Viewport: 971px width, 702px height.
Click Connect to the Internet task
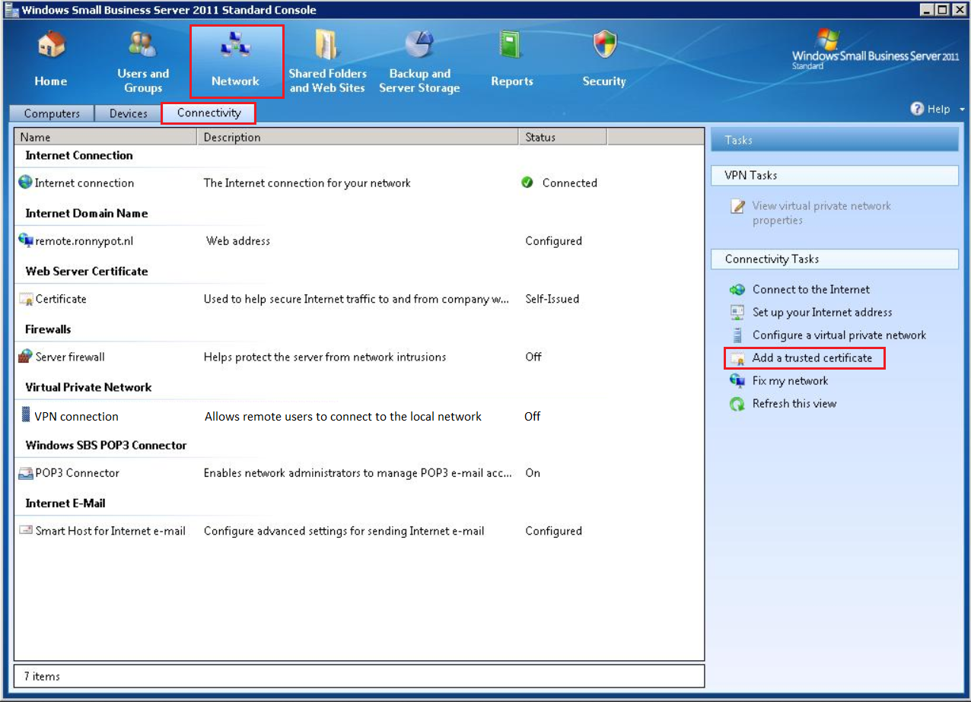(810, 289)
